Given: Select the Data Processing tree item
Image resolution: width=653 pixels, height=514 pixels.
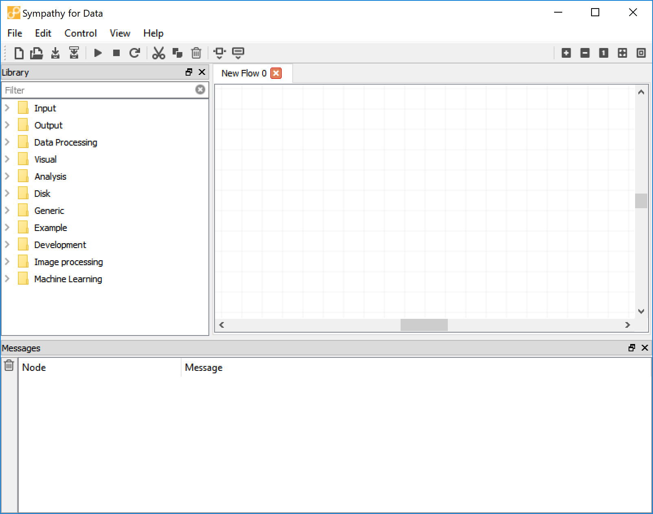Looking at the screenshot, I should (66, 142).
